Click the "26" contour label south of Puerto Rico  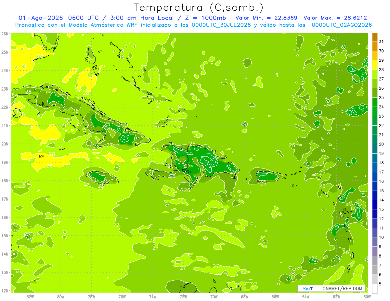tap(263, 183)
